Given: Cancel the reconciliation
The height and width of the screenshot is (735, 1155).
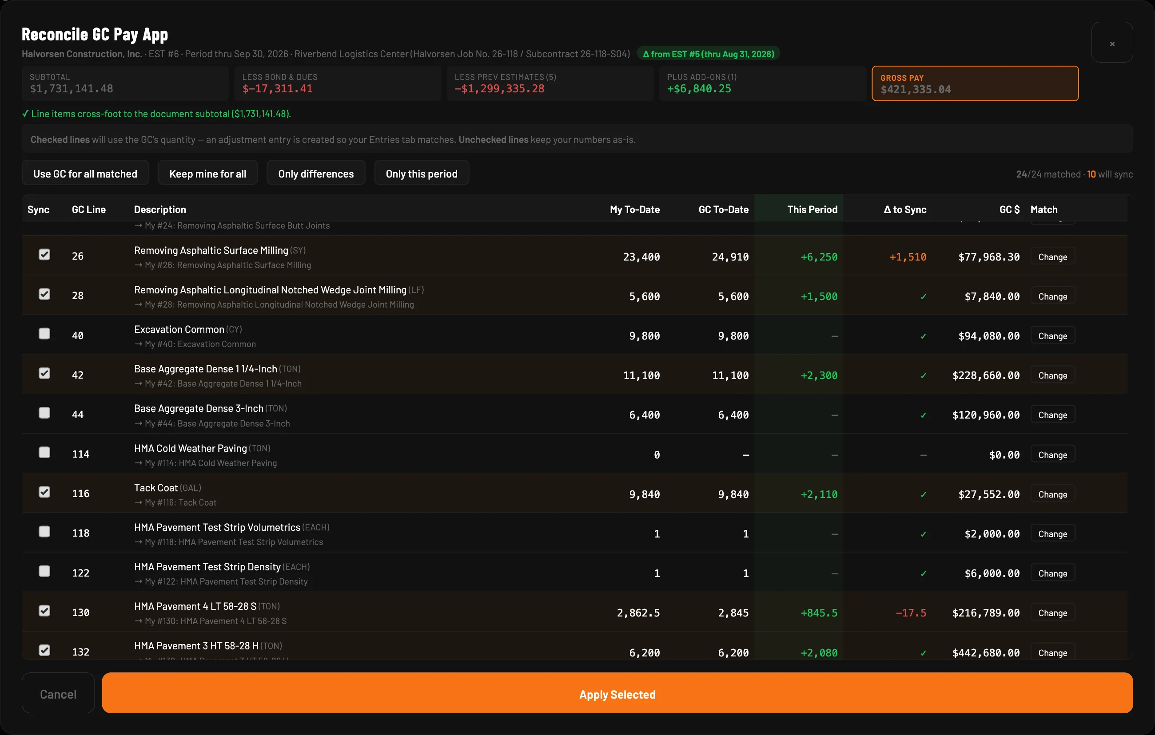Looking at the screenshot, I should (x=58, y=694).
